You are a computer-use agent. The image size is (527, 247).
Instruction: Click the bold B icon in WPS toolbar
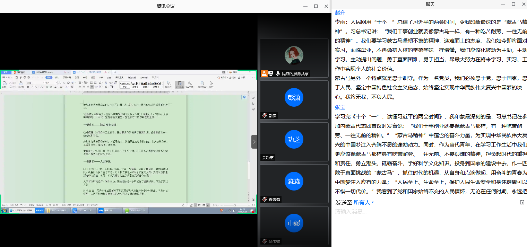tap(28, 87)
